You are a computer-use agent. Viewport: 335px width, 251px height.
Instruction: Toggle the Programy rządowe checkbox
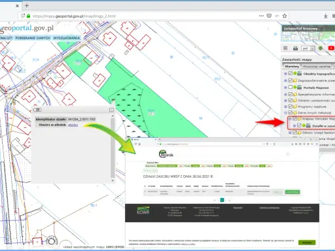pyautogui.click(x=291, y=107)
